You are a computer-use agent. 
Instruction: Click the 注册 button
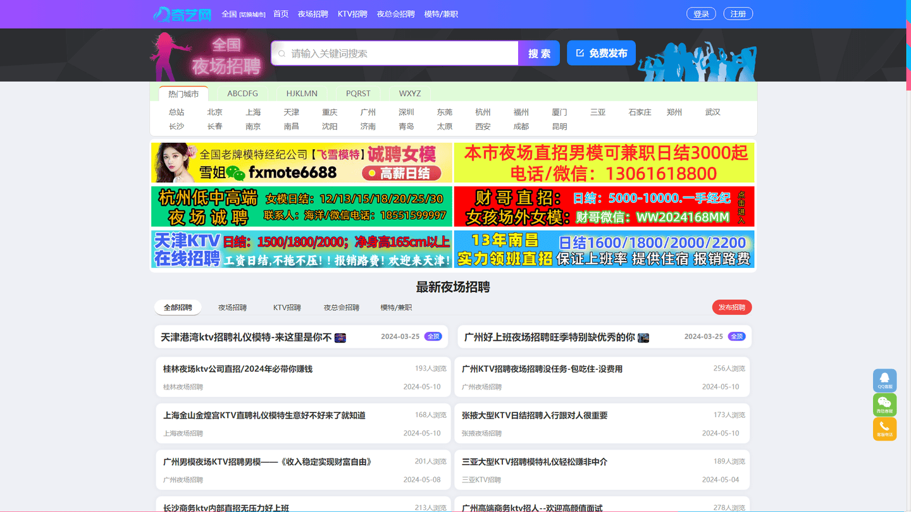tap(738, 14)
